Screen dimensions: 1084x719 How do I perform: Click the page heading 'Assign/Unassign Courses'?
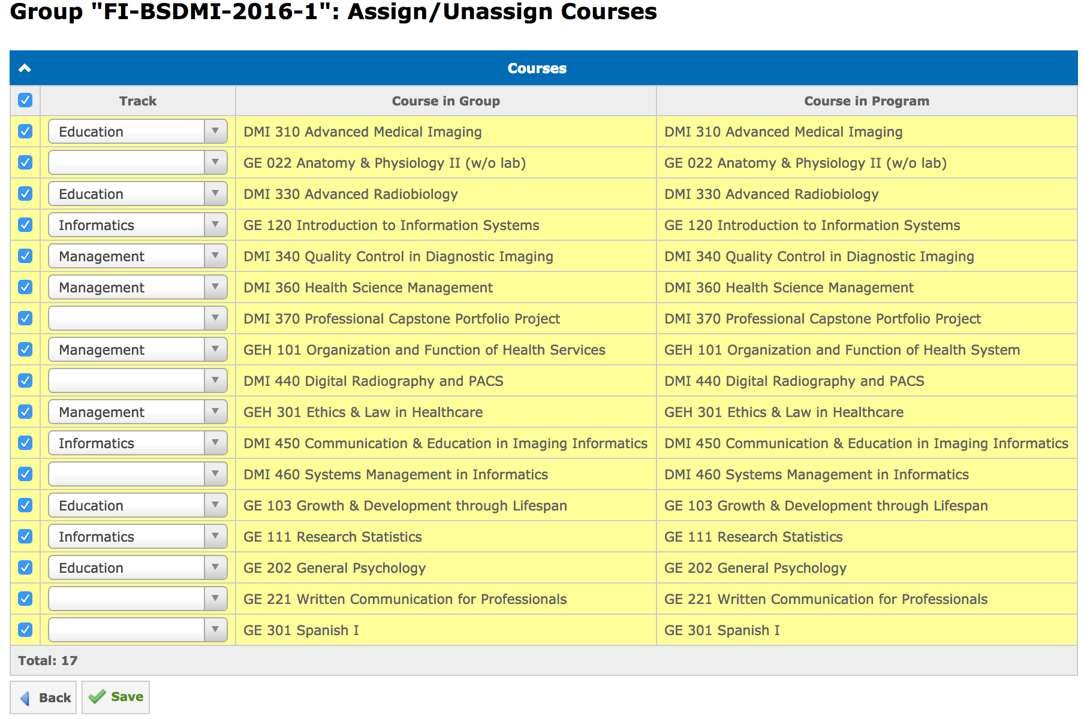pos(502,12)
